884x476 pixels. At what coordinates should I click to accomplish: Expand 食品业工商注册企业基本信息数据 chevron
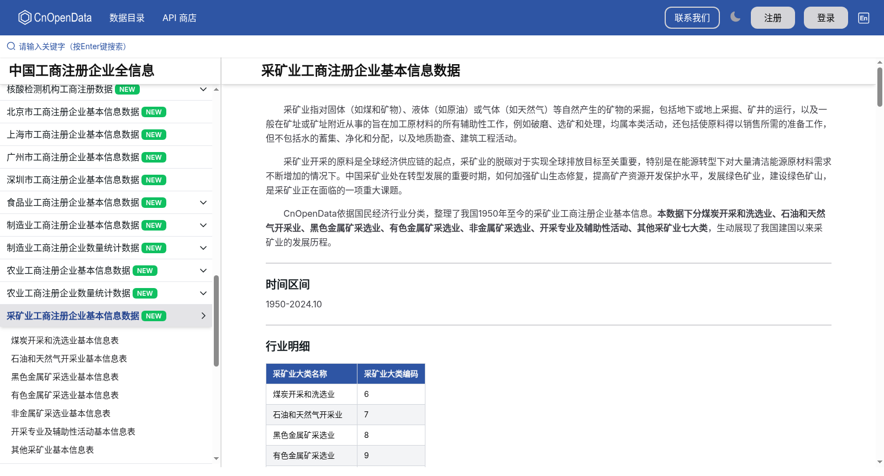point(203,203)
